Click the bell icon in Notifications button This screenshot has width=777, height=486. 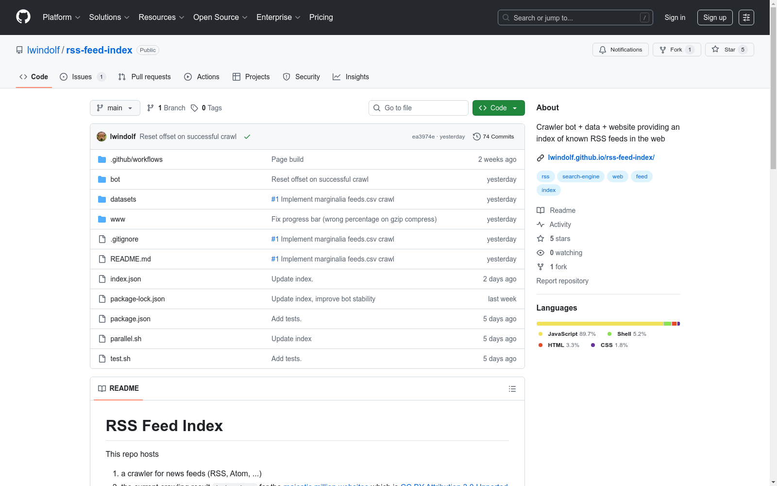coord(603,50)
